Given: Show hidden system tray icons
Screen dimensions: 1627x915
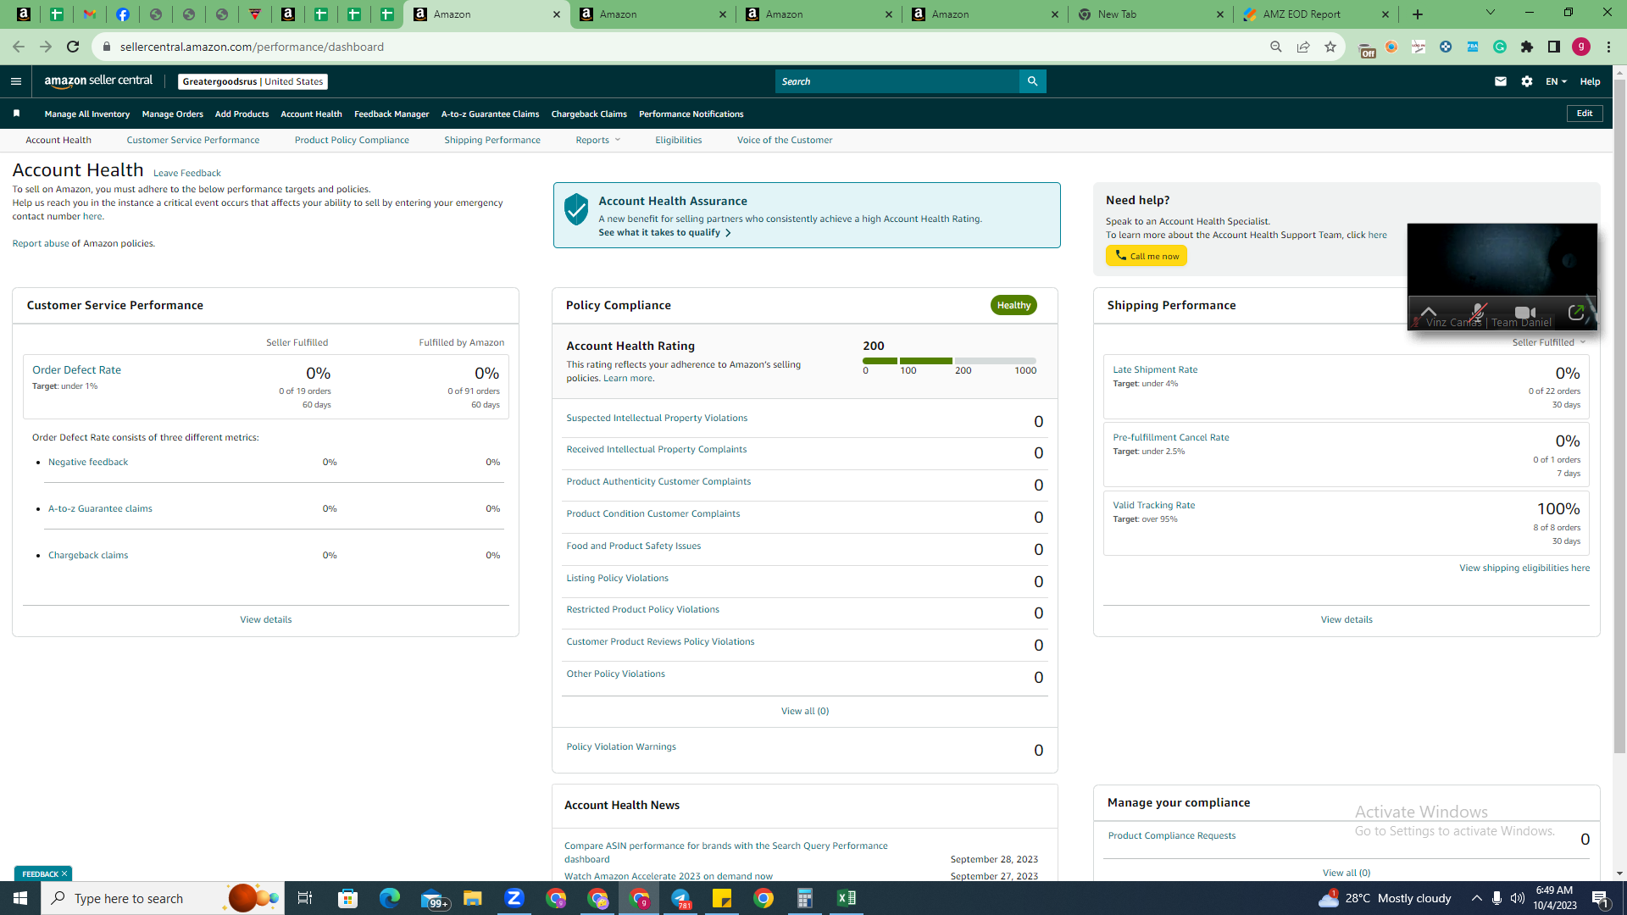Looking at the screenshot, I should point(1476,898).
